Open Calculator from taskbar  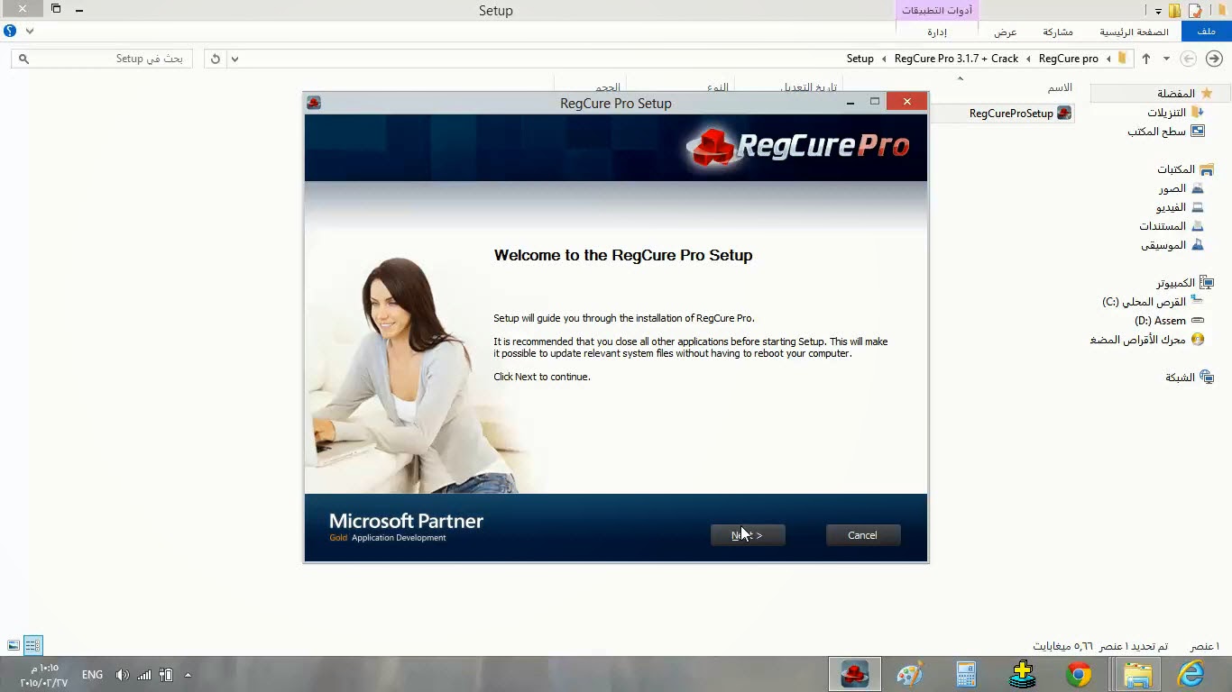point(966,674)
